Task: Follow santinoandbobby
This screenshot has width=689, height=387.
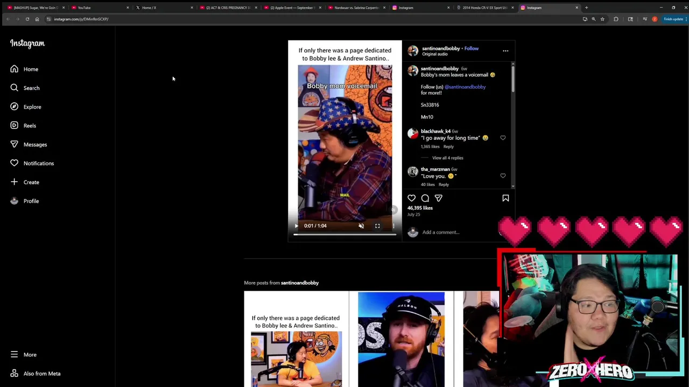Action: click(472, 48)
